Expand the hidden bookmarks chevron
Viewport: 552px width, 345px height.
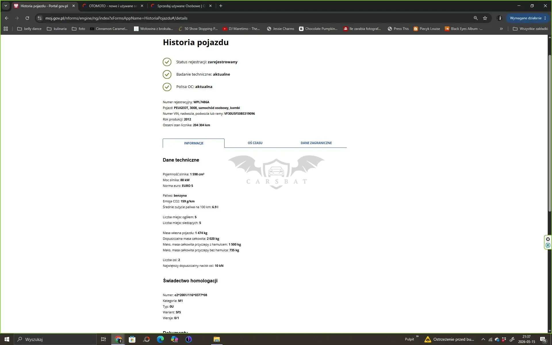[x=501, y=29]
